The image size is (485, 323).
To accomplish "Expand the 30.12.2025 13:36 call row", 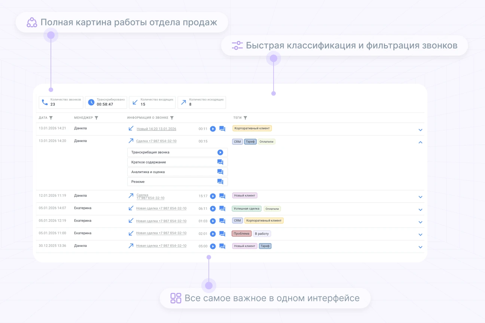I will pyautogui.click(x=420, y=247).
